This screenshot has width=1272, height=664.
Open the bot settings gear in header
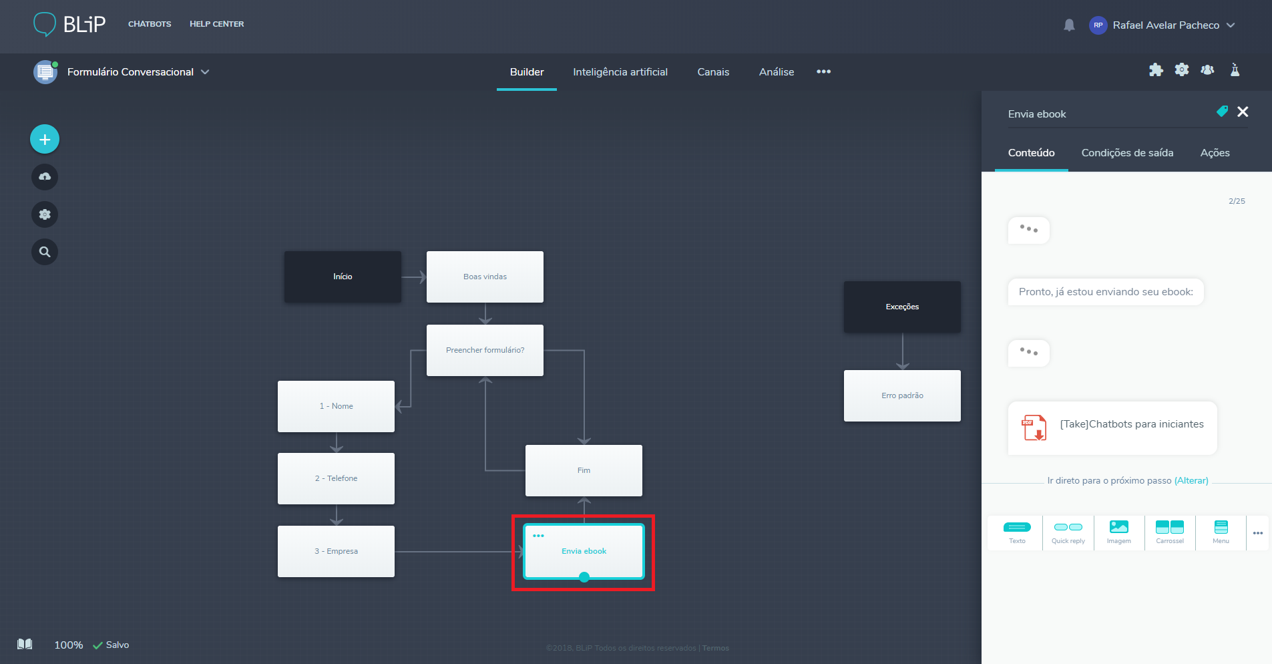(x=1182, y=69)
